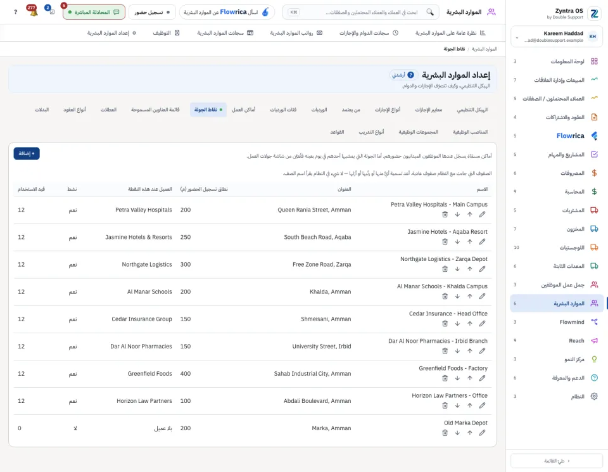This screenshot has width=608, height=472.
Task: Edit Dar Al Noor Pharmacies - Irbid Branch
Action: click(482, 351)
